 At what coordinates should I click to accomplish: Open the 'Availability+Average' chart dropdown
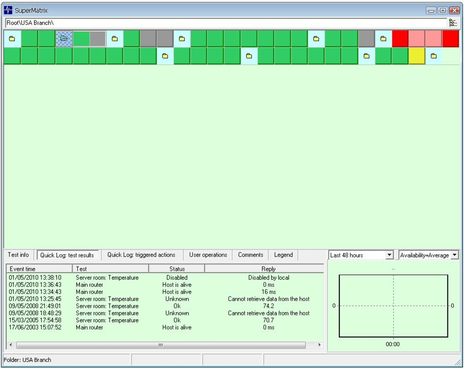pyautogui.click(x=455, y=255)
